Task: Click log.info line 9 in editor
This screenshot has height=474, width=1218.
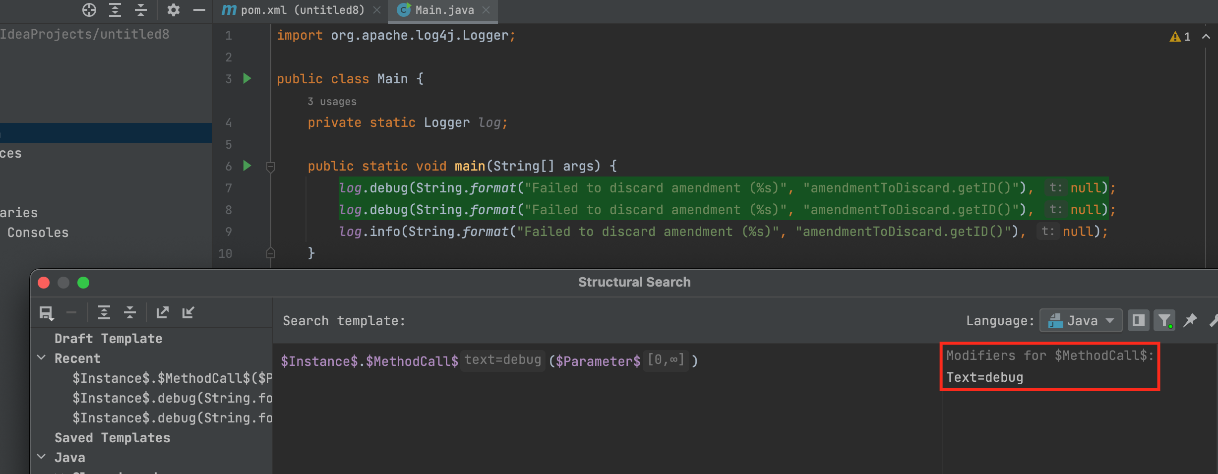Action: [723, 232]
